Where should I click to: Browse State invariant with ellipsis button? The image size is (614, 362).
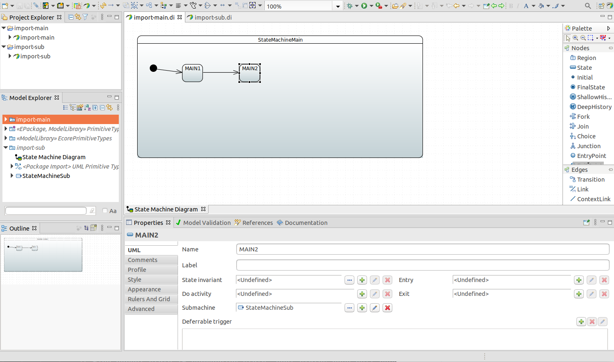[x=349, y=280]
